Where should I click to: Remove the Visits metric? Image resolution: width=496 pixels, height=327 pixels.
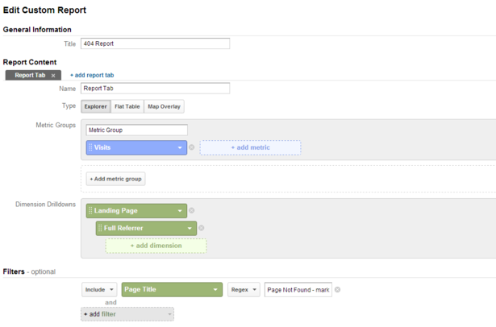coord(192,147)
